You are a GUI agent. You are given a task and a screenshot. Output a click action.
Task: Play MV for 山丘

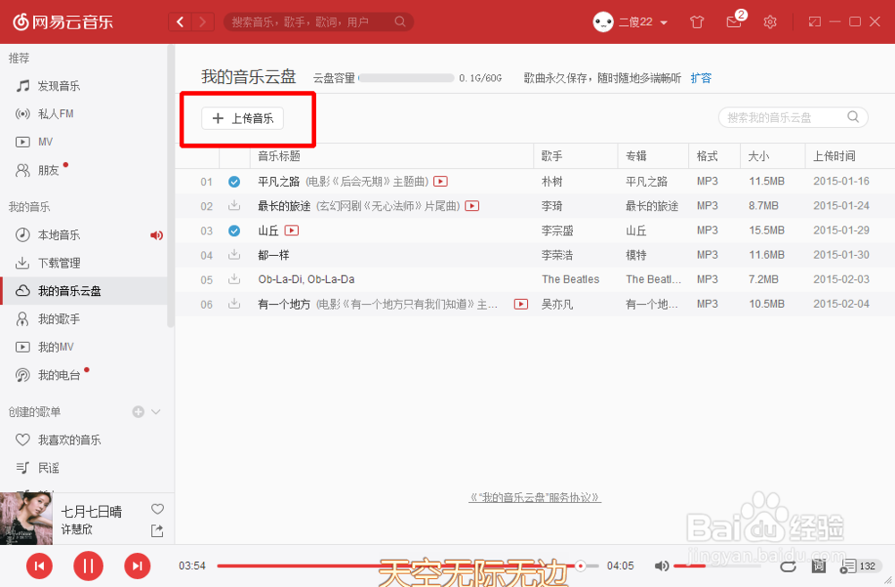tap(291, 231)
